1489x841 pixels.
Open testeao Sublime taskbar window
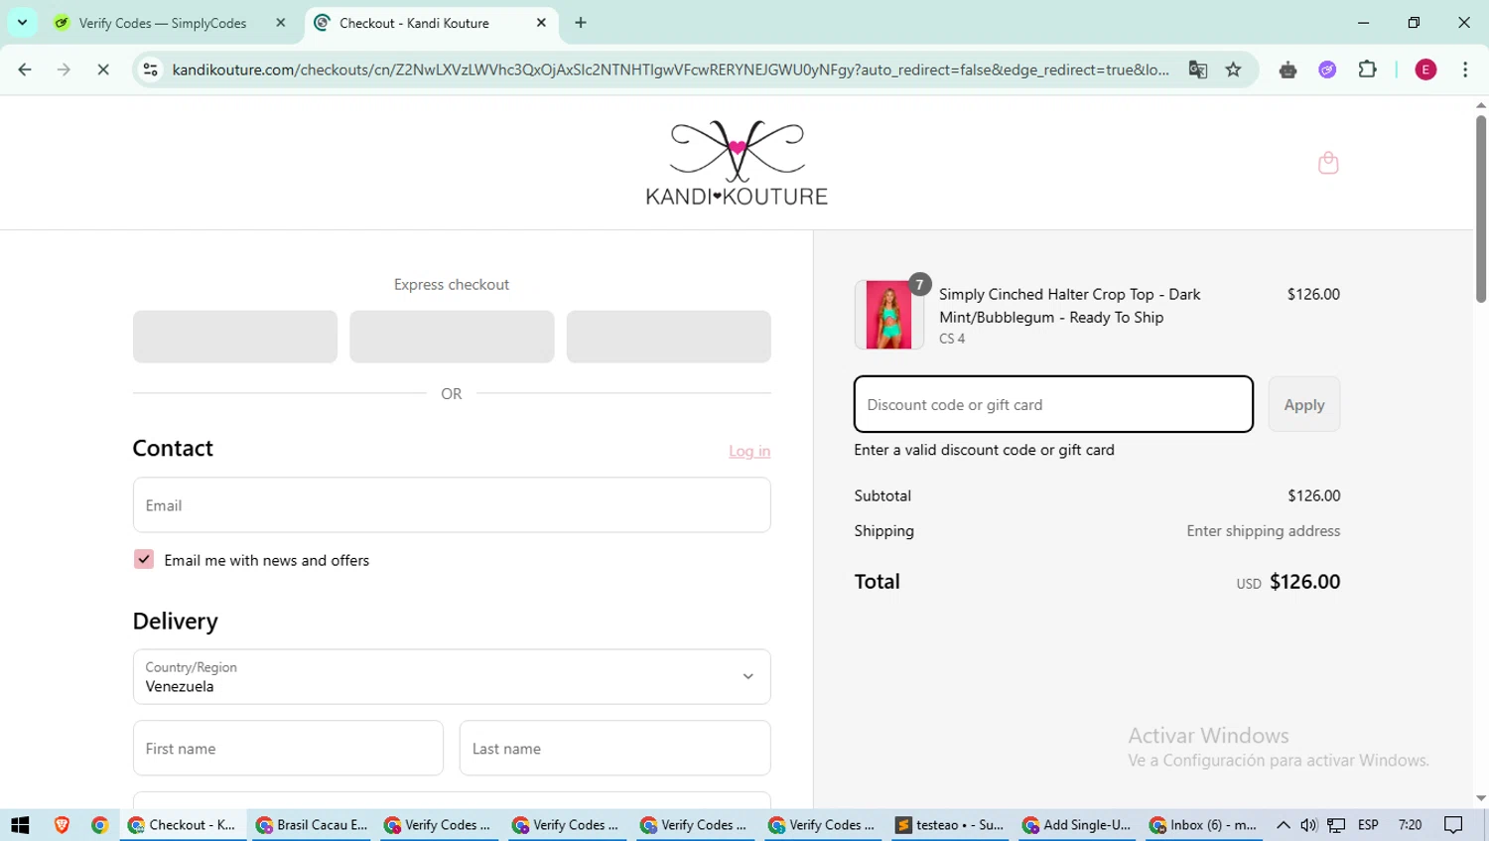(952, 825)
